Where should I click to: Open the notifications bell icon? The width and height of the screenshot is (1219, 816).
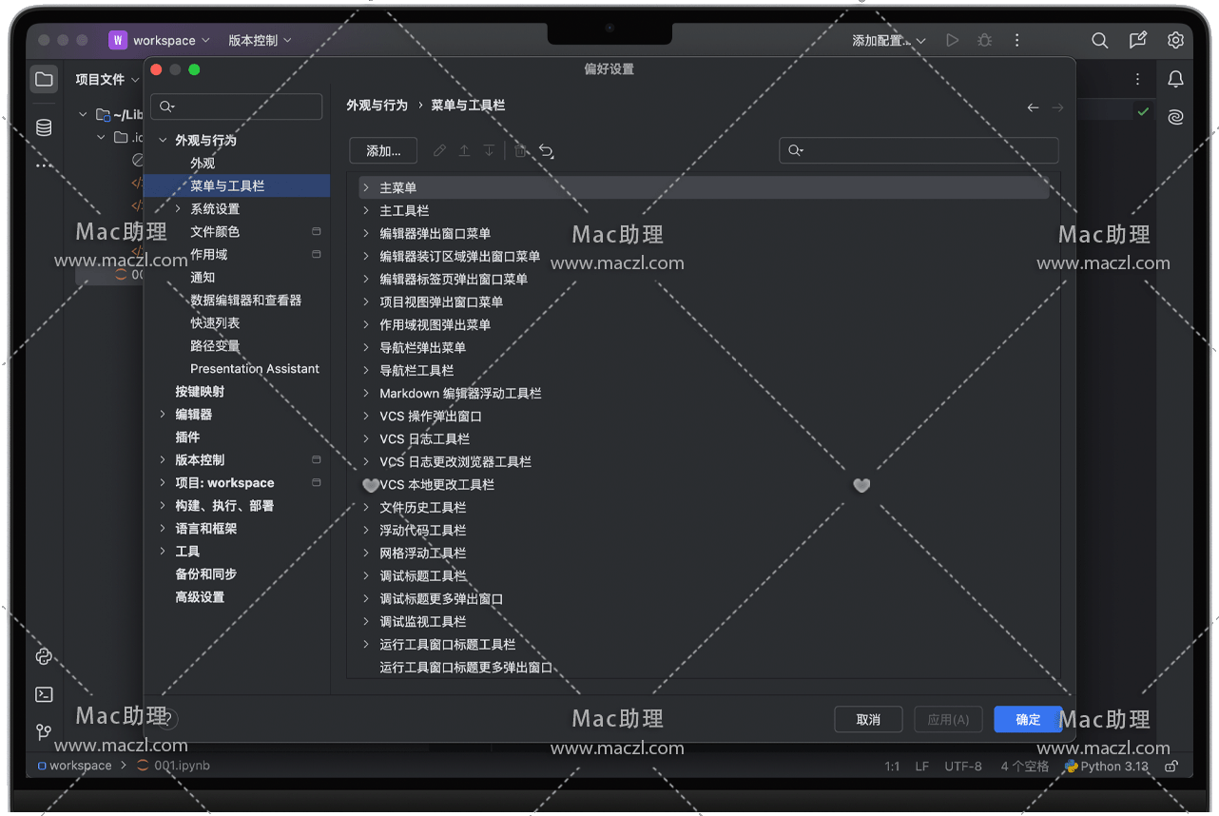[1176, 79]
